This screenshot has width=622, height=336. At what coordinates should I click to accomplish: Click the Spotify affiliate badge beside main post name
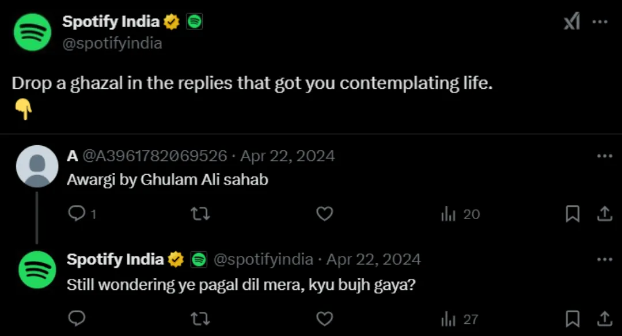tap(195, 21)
